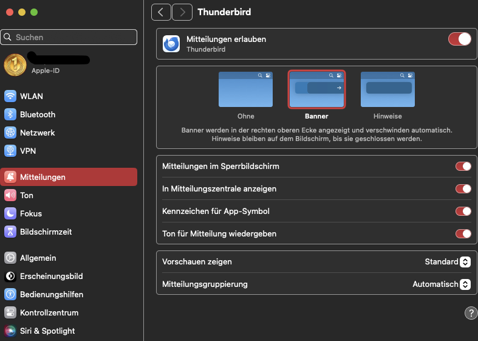Screen dimensions: 478x341
Task: Go back with the left chevron button
Action: [x=161, y=12]
